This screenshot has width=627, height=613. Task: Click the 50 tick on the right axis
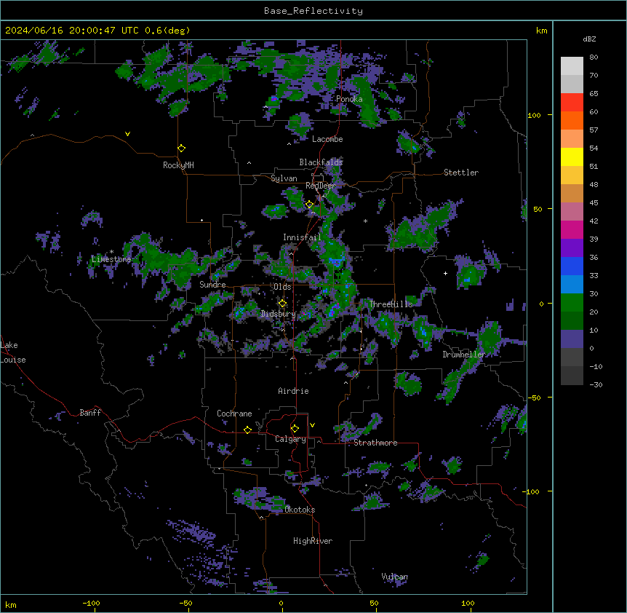[538, 209]
